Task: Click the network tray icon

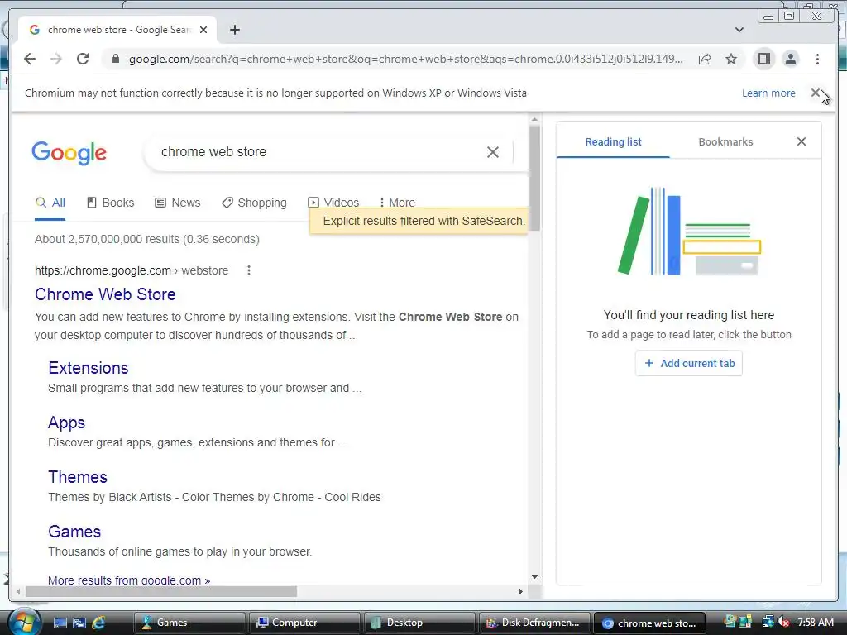Action: pos(768,622)
